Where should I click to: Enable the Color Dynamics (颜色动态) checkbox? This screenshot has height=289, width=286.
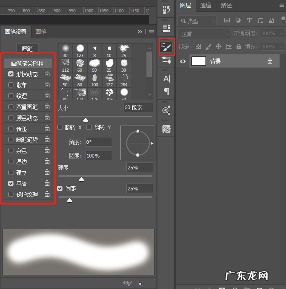coord(11,118)
